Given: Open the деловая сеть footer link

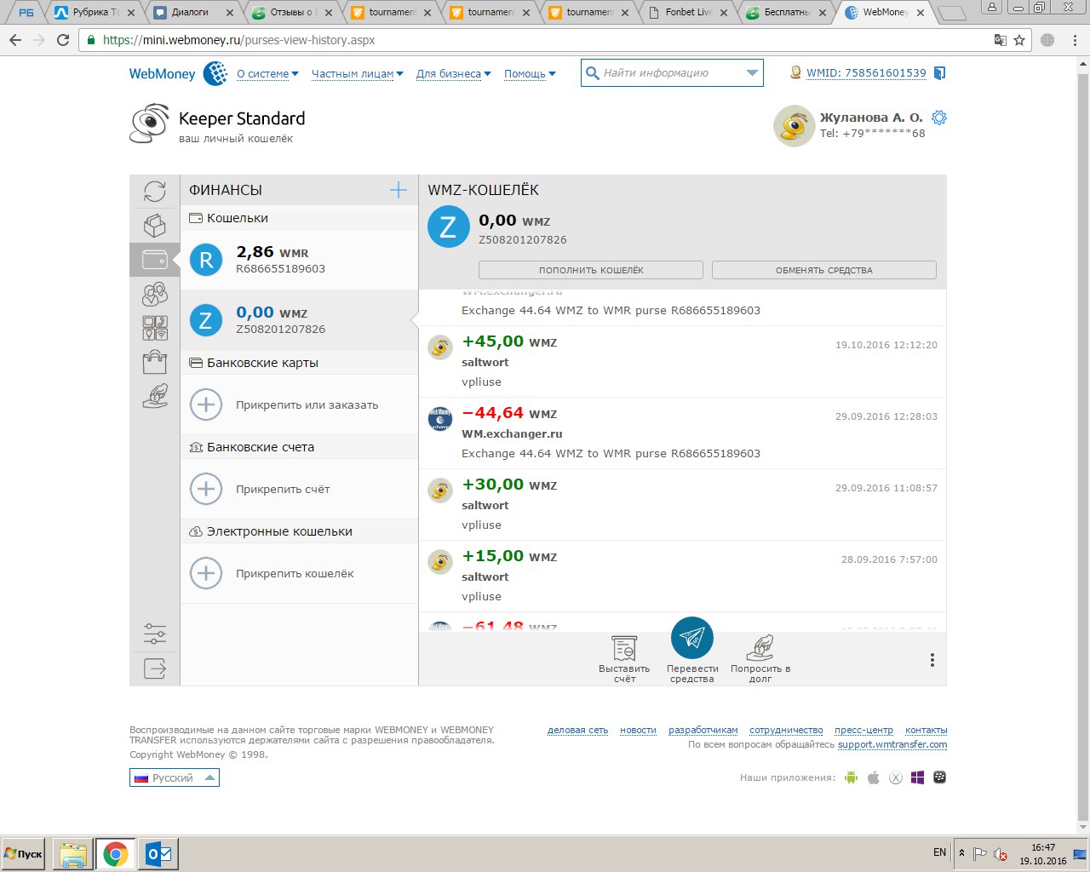Looking at the screenshot, I should click(577, 730).
